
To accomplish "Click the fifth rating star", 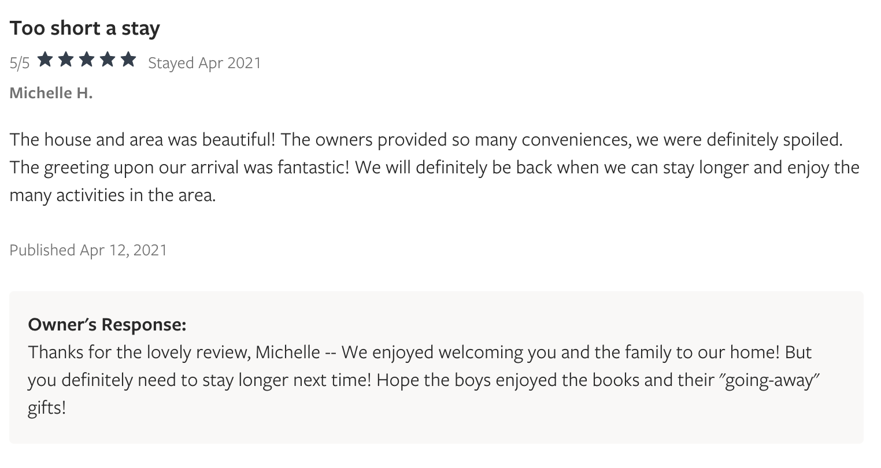I will tap(128, 60).
